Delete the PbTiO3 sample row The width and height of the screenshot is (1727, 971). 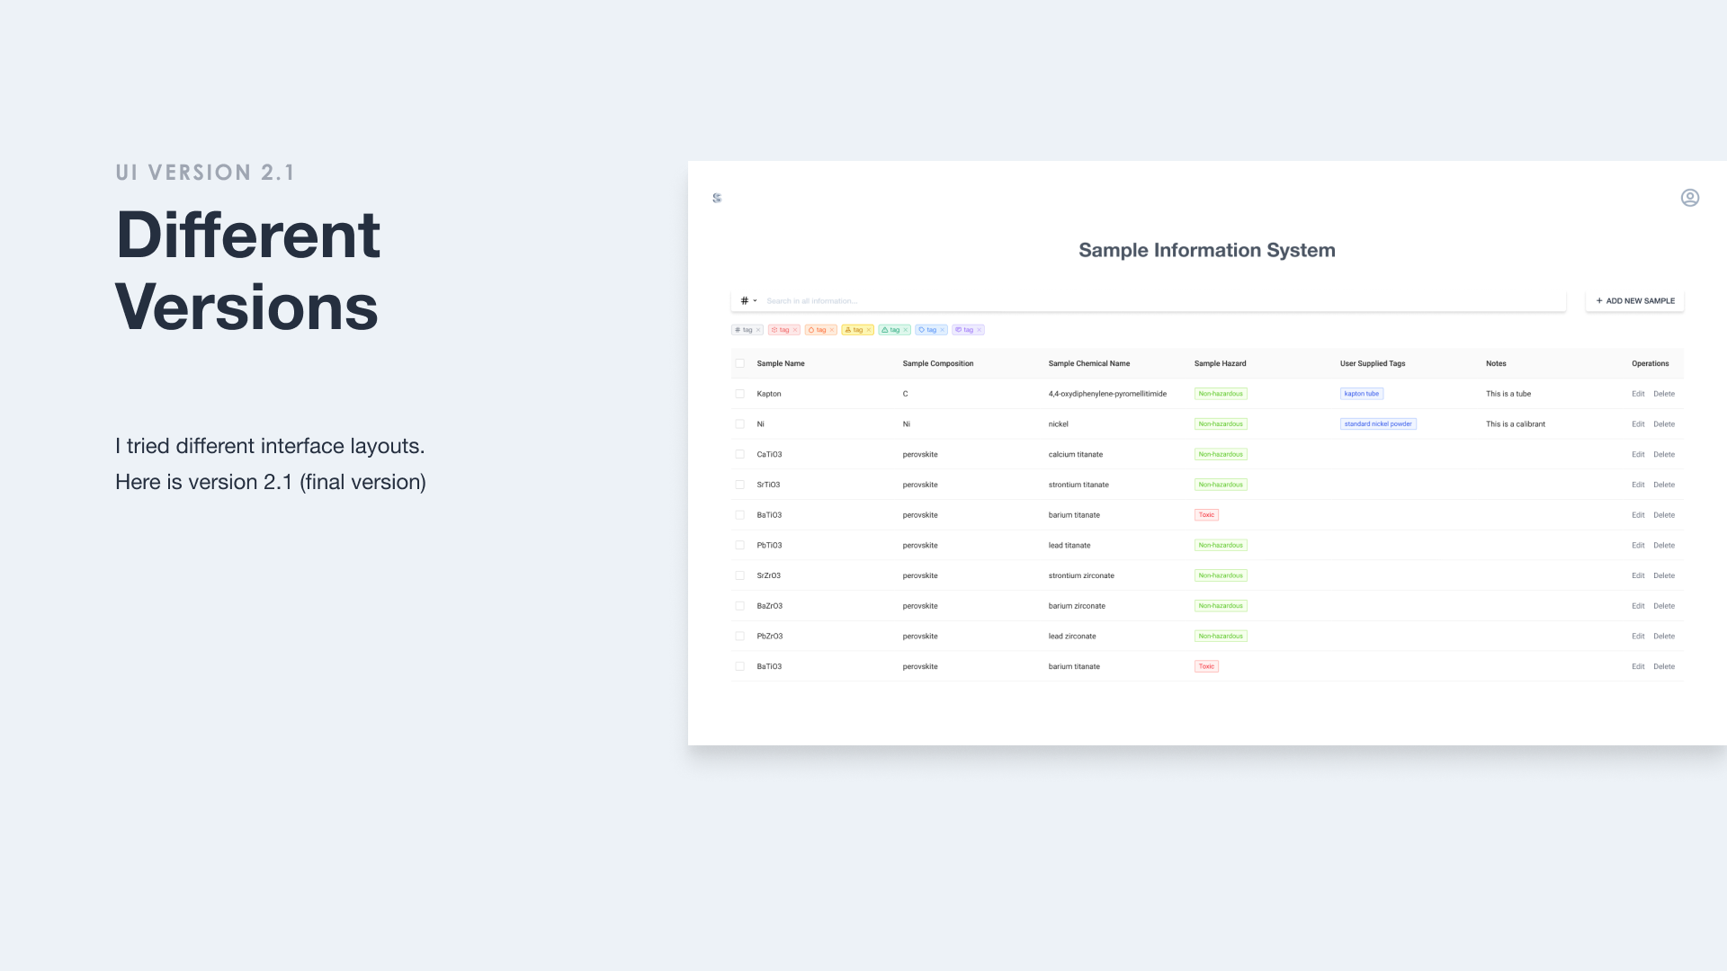click(1663, 546)
